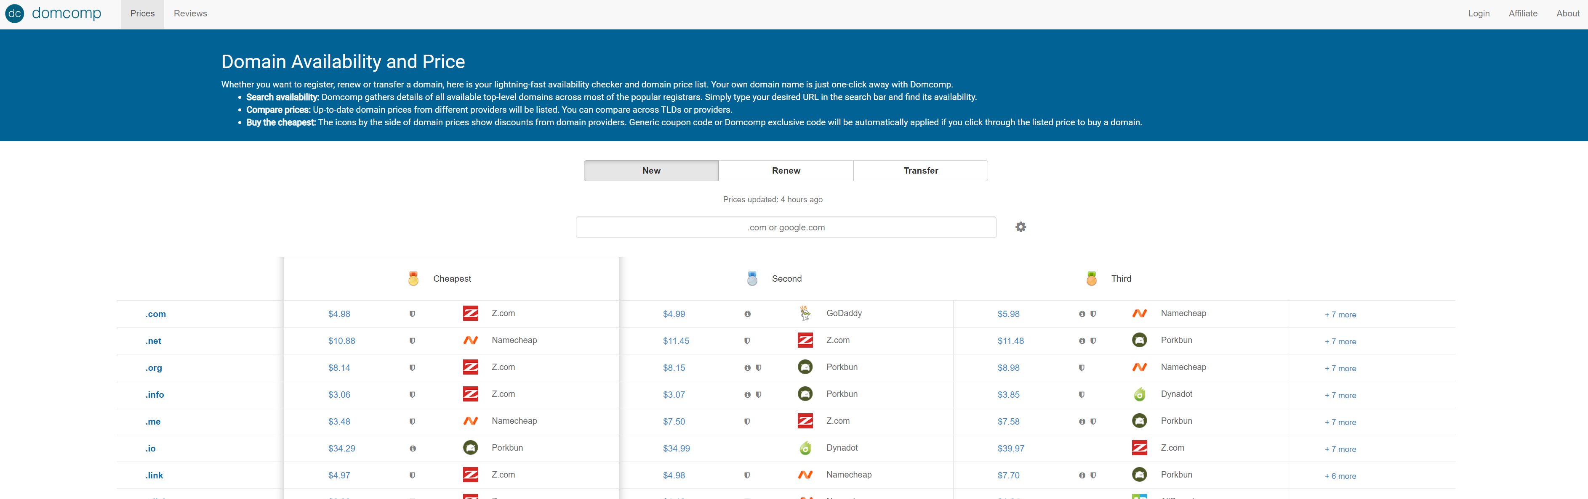Click the Porkbun logo in the .link row
Viewport: 1588px width, 499px height.
pyautogui.click(x=1139, y=475)
